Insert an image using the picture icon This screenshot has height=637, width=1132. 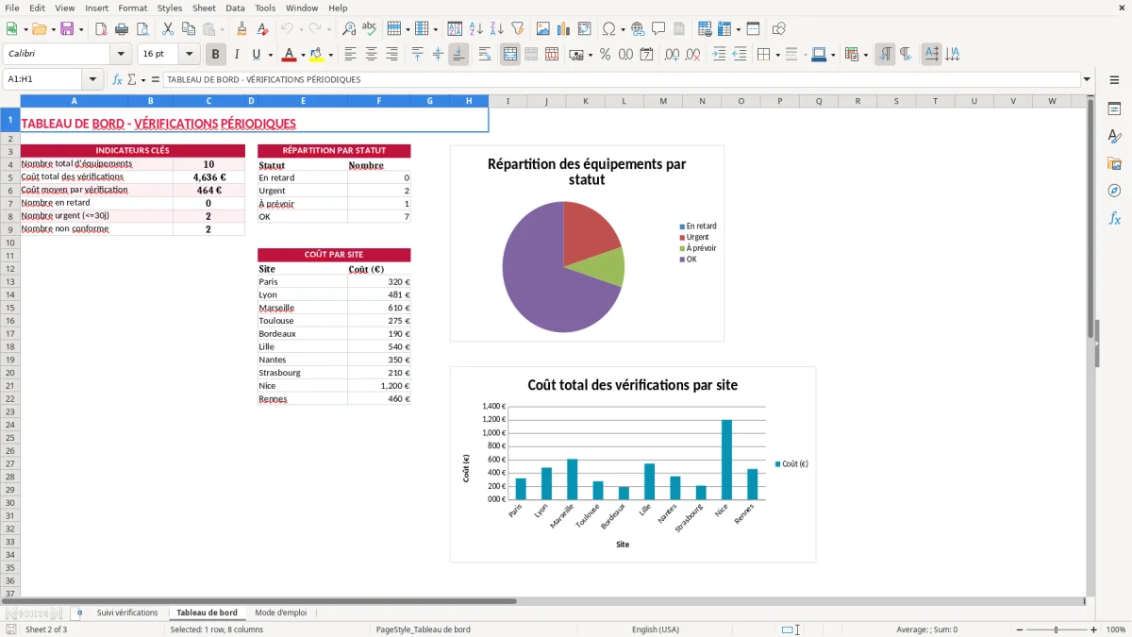click(543, 29)
